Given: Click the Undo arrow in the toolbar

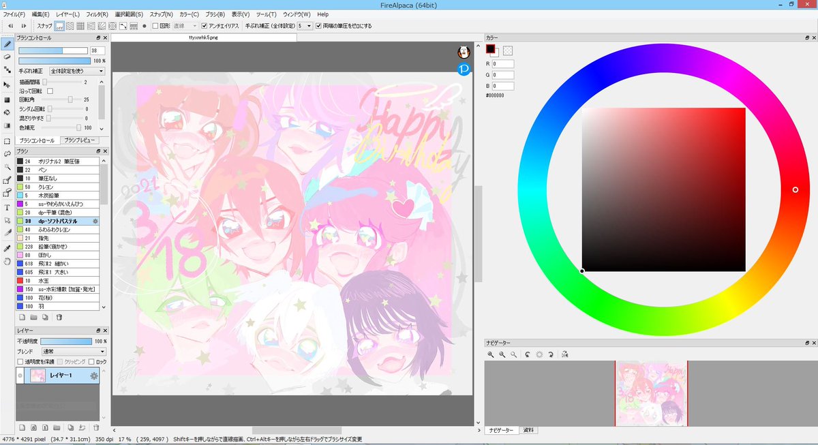Looking at the screenshot, I should tap(10, 26).
